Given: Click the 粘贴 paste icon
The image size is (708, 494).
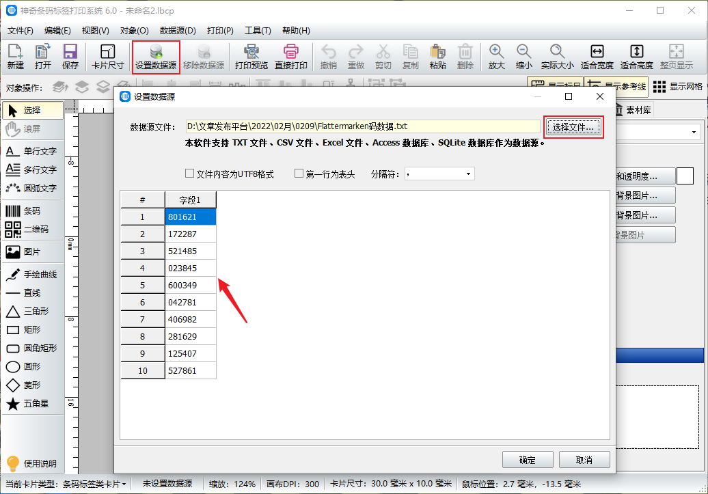Looking at the screenshot, I should pos(437,57).
